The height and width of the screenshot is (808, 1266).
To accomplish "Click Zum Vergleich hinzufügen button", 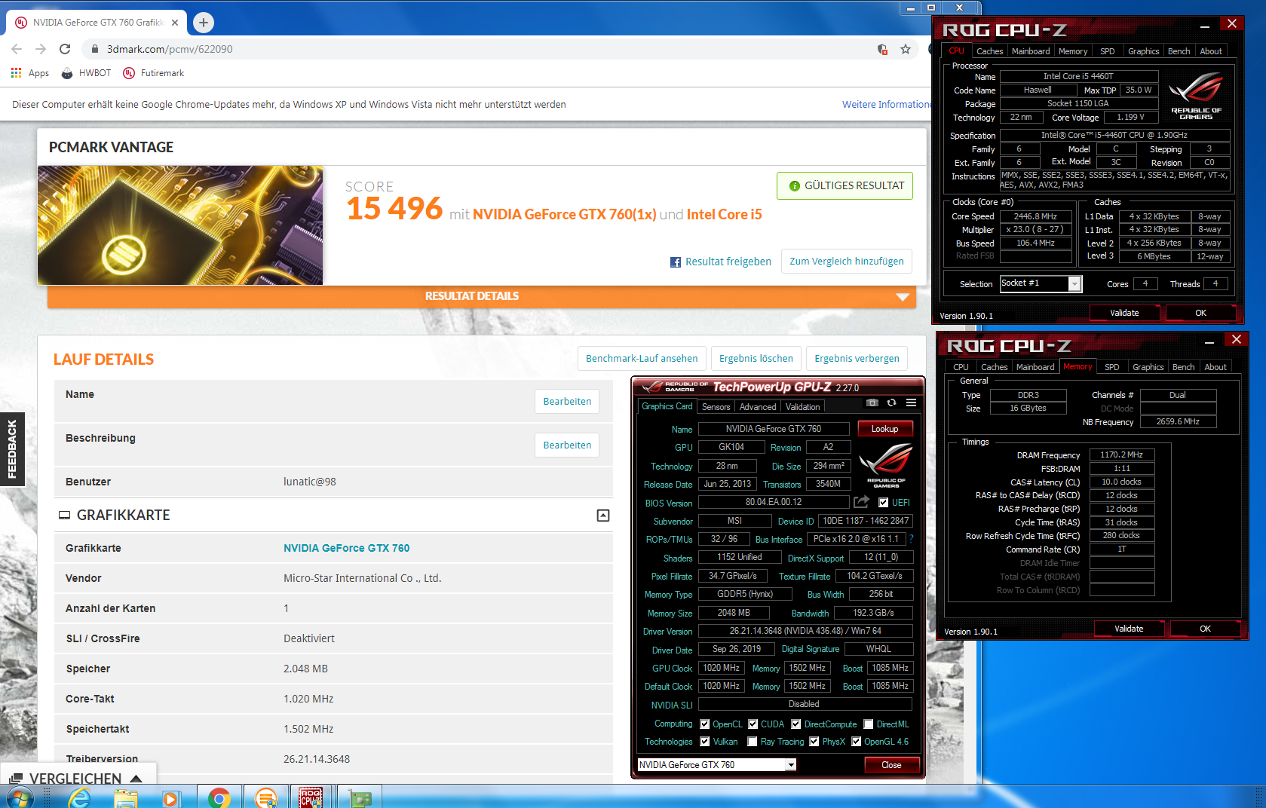I will 846,262.
